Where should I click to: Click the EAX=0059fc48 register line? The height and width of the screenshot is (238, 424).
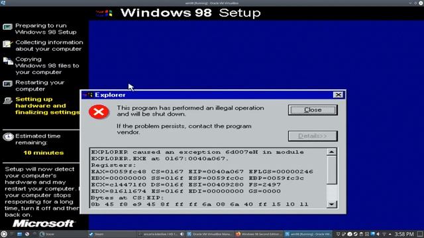202,172
